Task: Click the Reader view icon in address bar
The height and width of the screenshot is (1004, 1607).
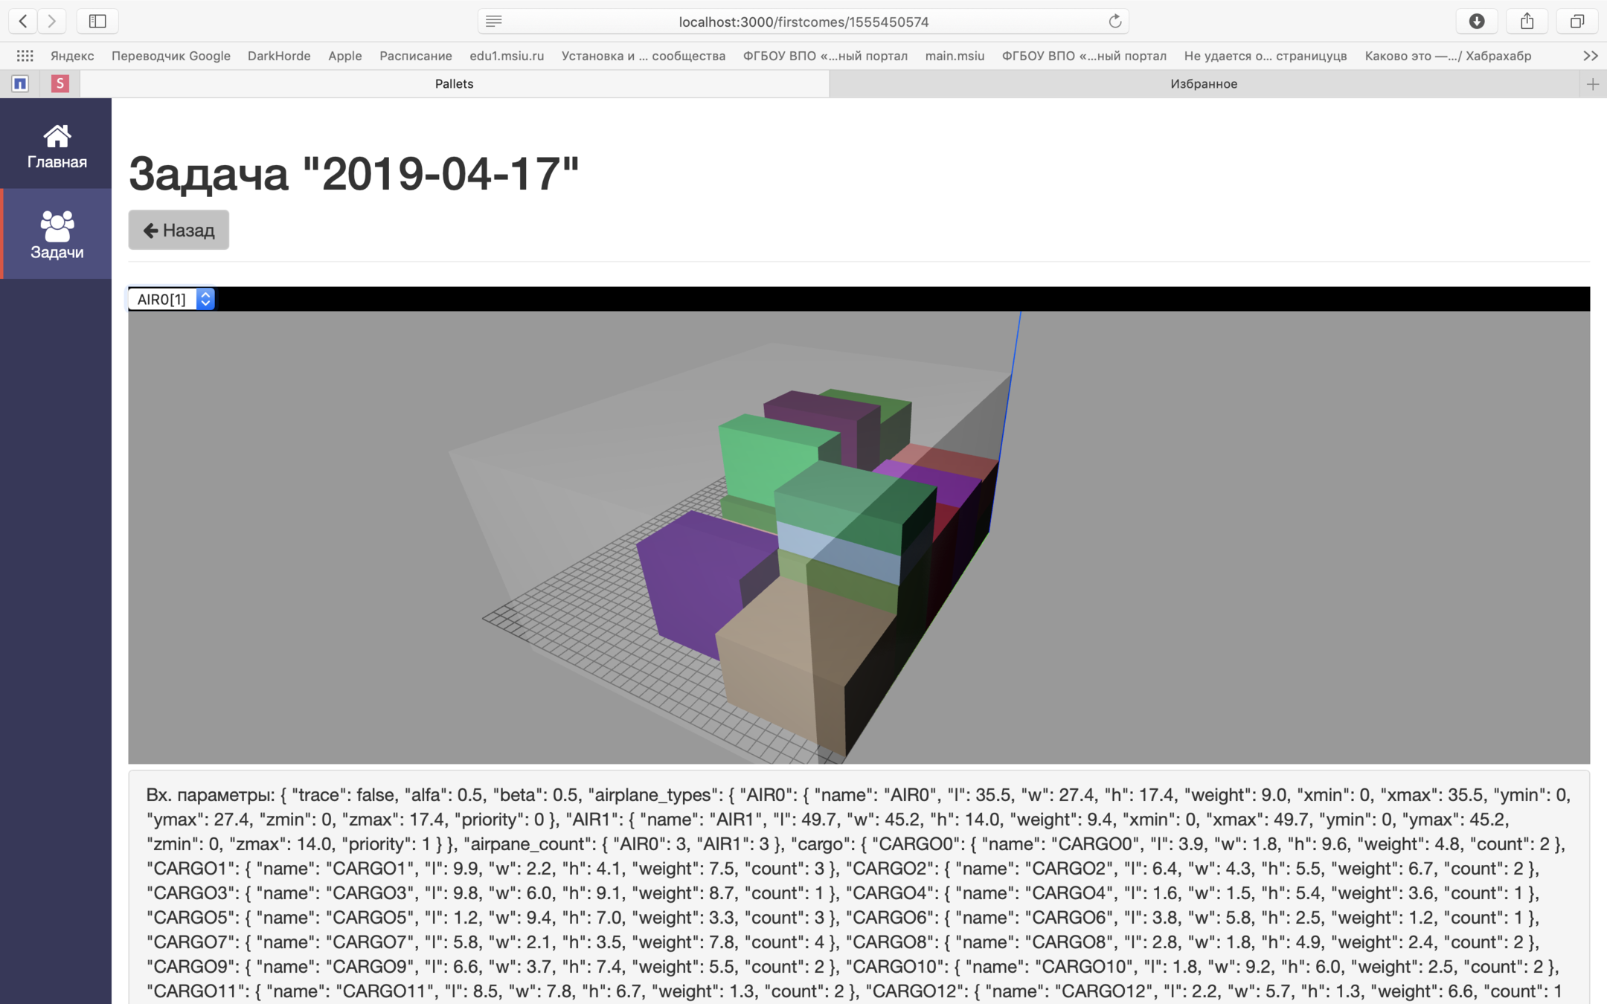Action: tap(494, 22)
